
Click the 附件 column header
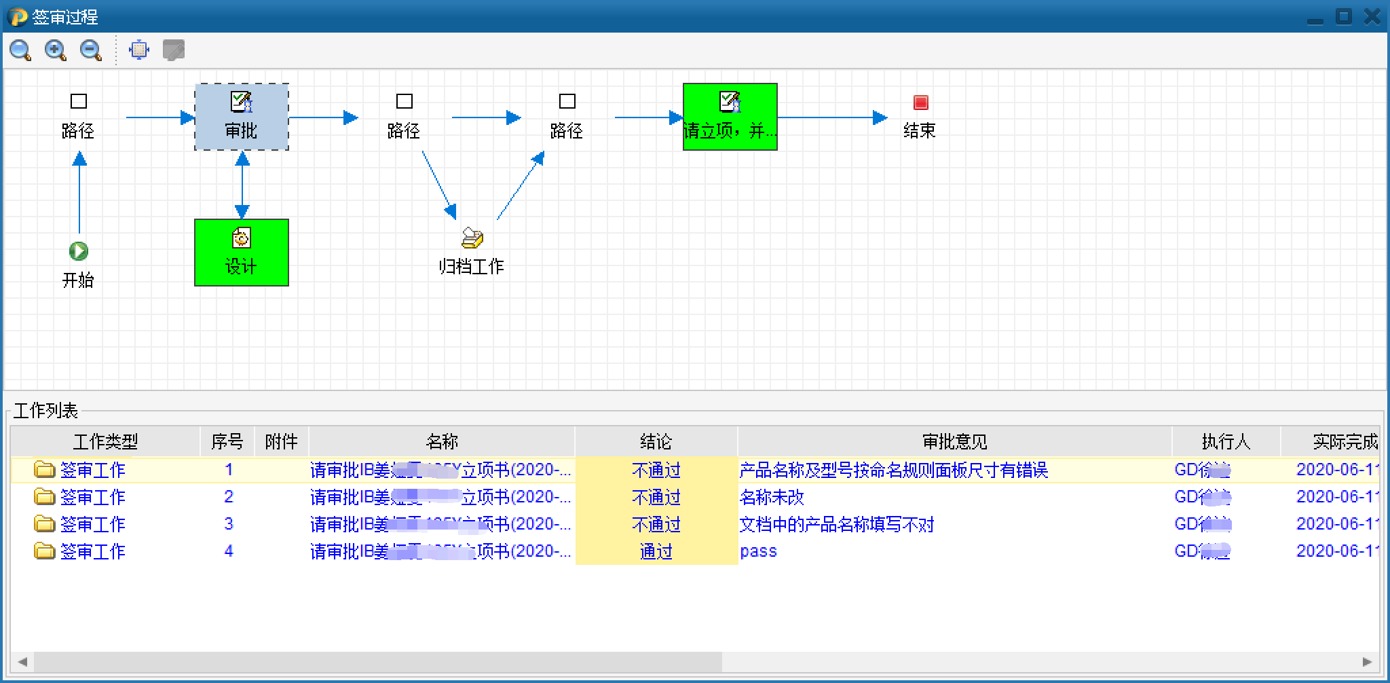pos(282,442)
